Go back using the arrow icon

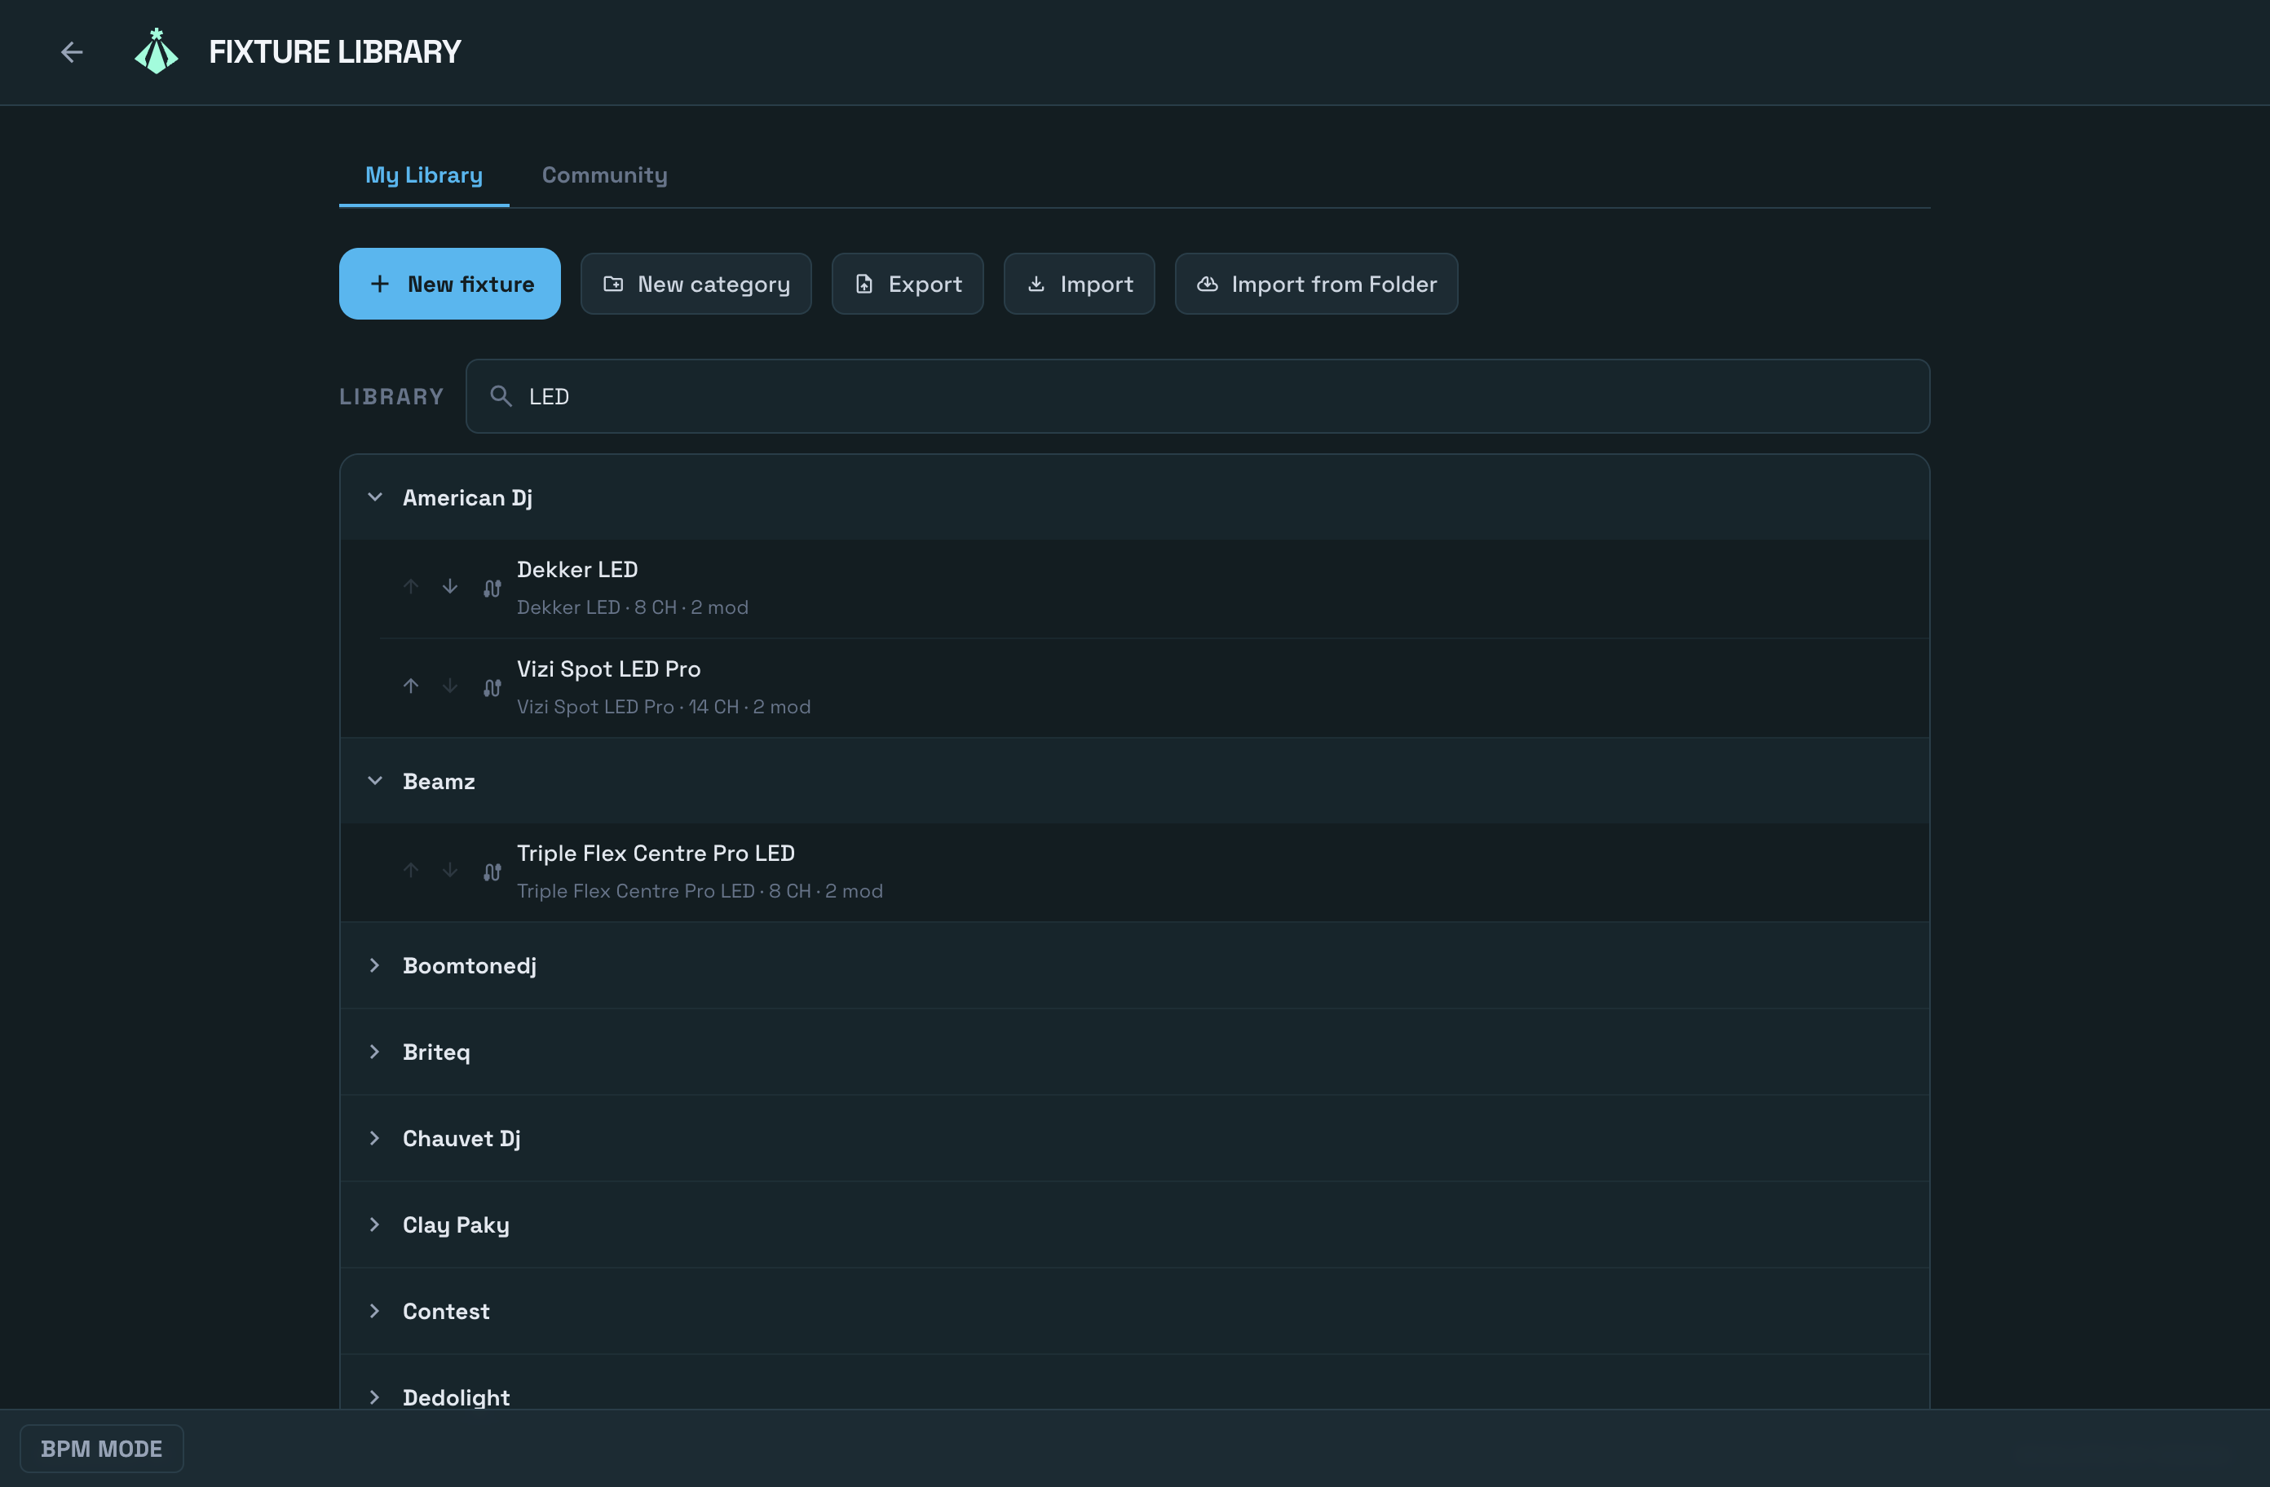pyautogui.click(x=72, y=51)
